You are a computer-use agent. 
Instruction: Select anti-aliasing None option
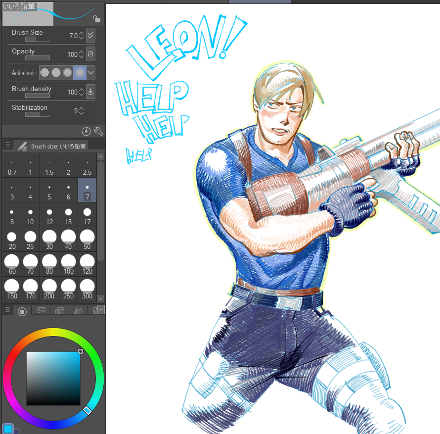pos(44,72)
